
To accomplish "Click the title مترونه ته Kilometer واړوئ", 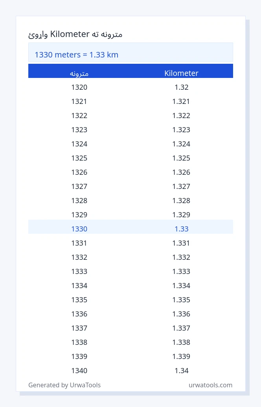I will coord(75,34).
